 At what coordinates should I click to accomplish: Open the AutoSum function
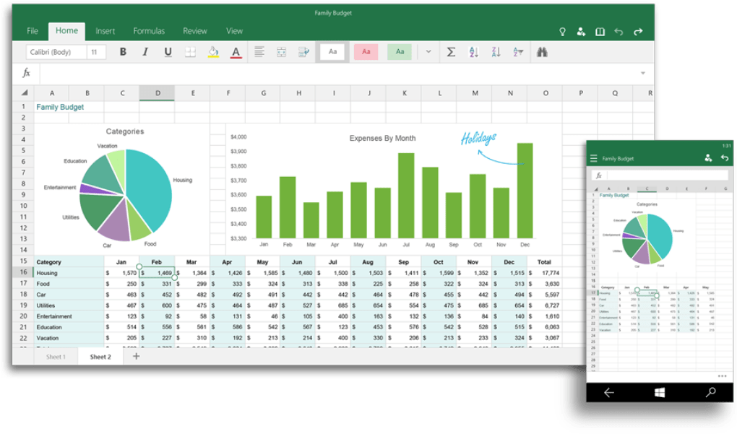(x=452, y=51)
